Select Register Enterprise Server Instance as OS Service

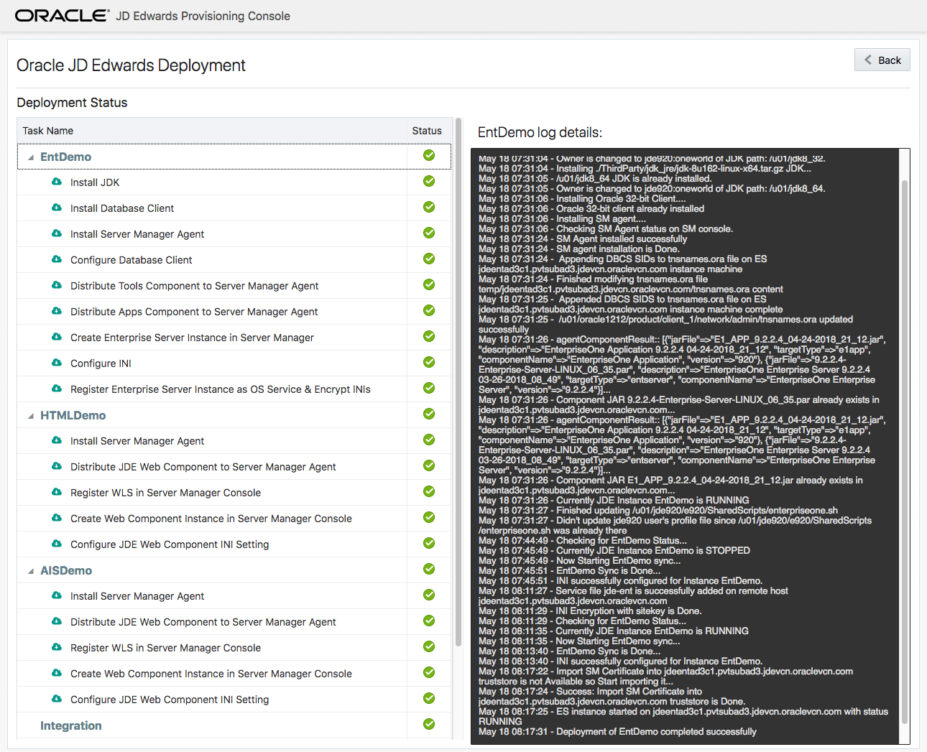click(x=220, y=389)
